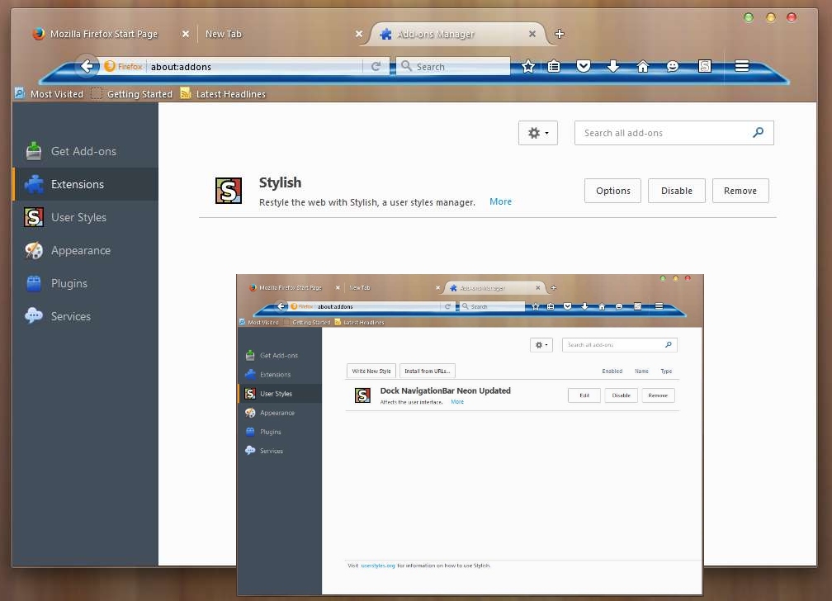832x601 pixels.
Task: Click the Options button for Stylish
Action: point(612,191)
